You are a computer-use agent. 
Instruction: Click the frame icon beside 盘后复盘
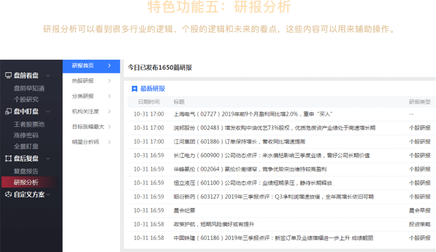[x=8, y=159]
